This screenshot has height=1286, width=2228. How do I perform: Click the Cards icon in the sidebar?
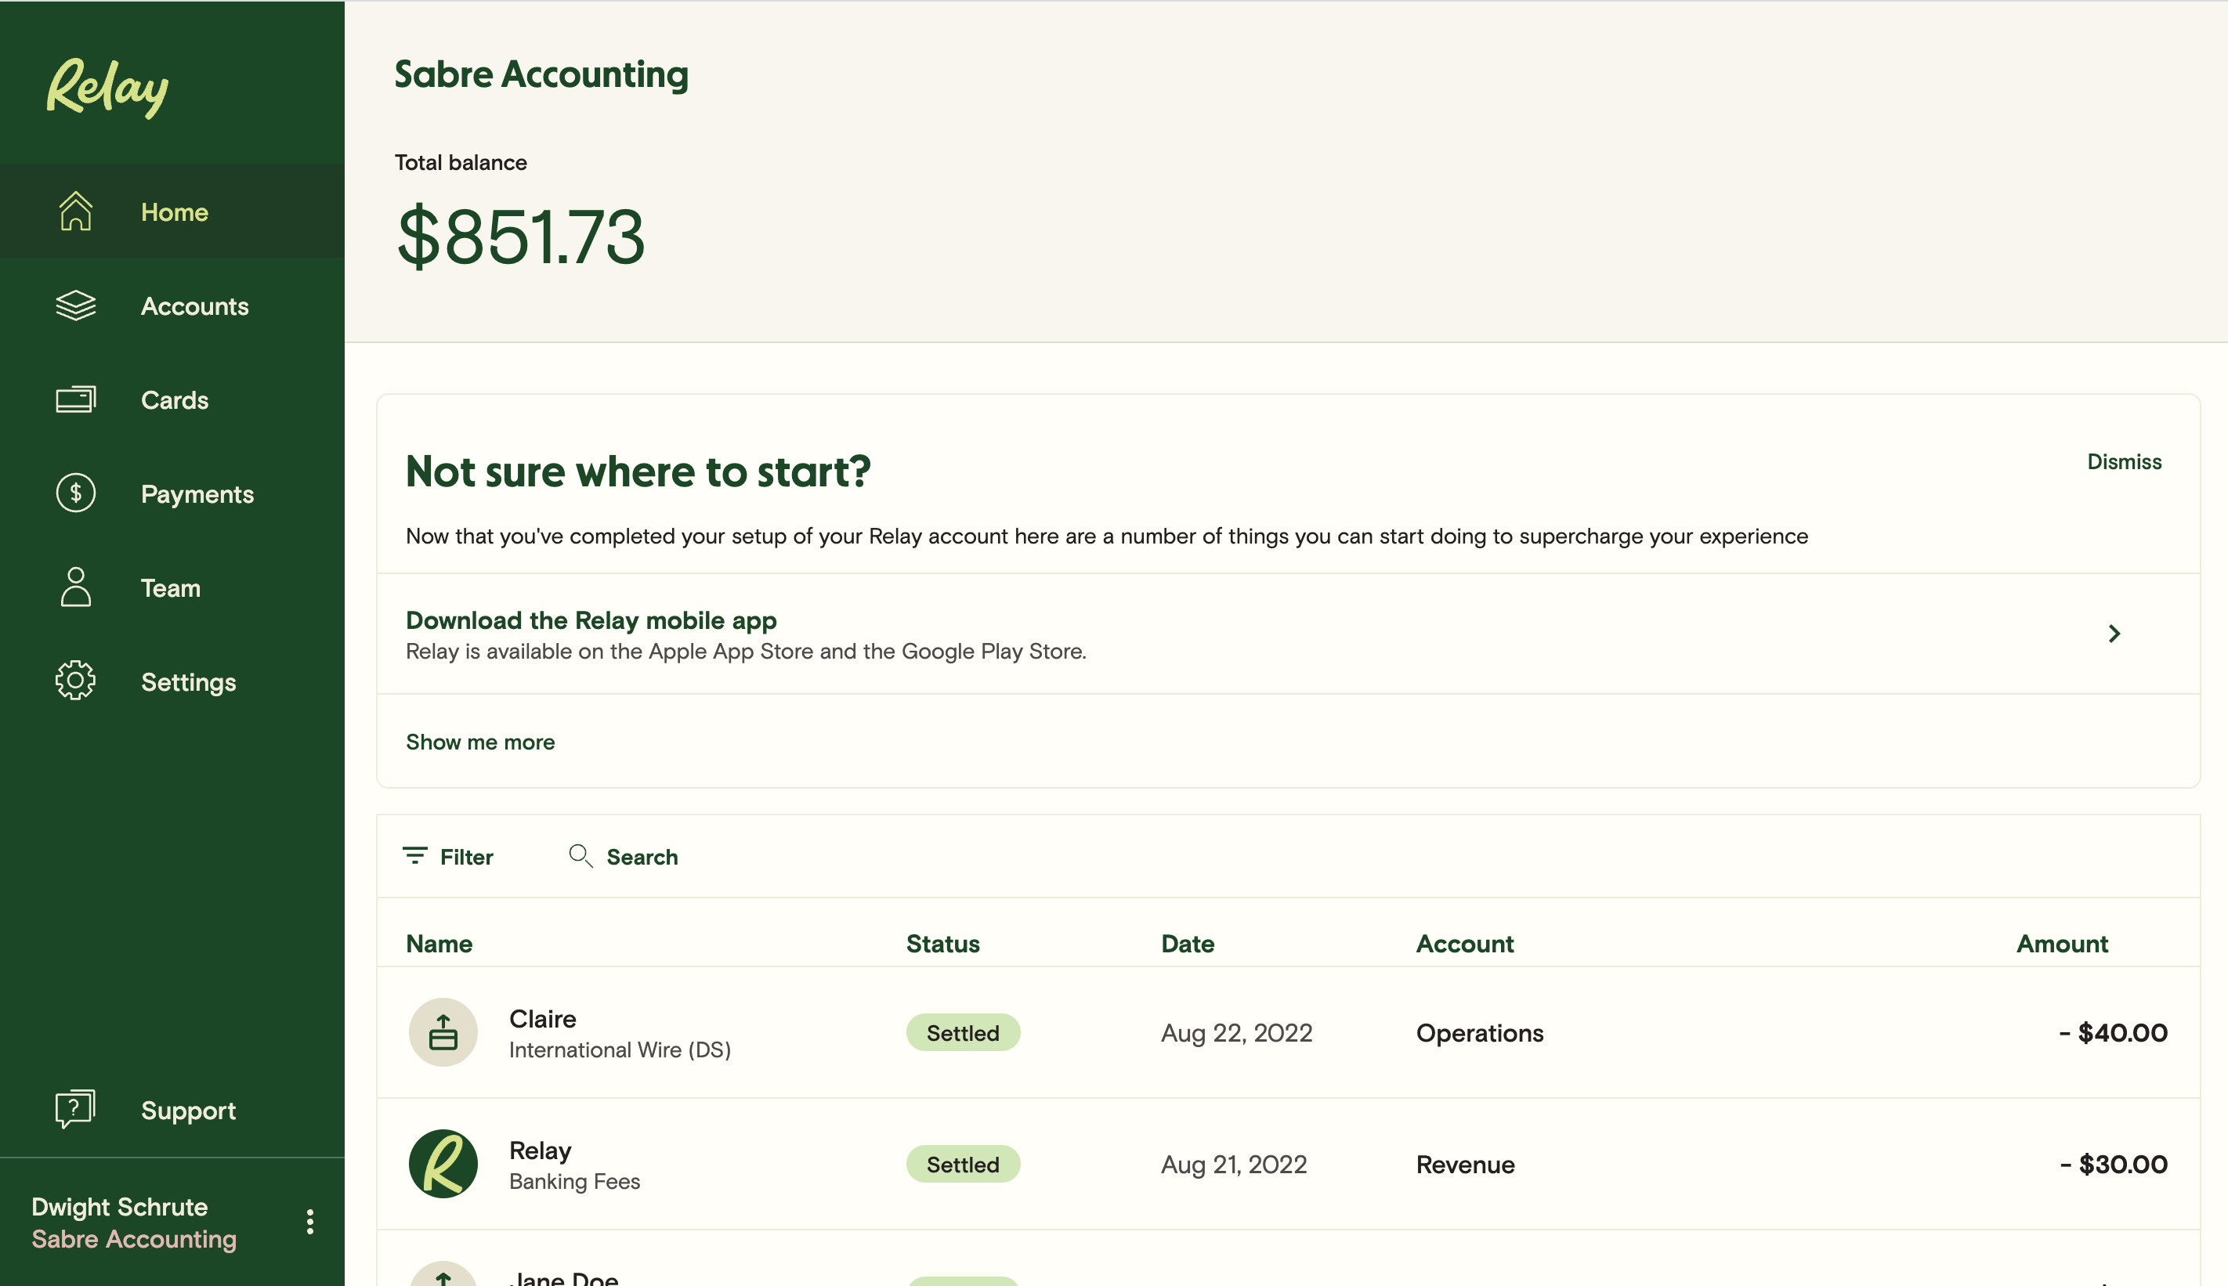75,399
